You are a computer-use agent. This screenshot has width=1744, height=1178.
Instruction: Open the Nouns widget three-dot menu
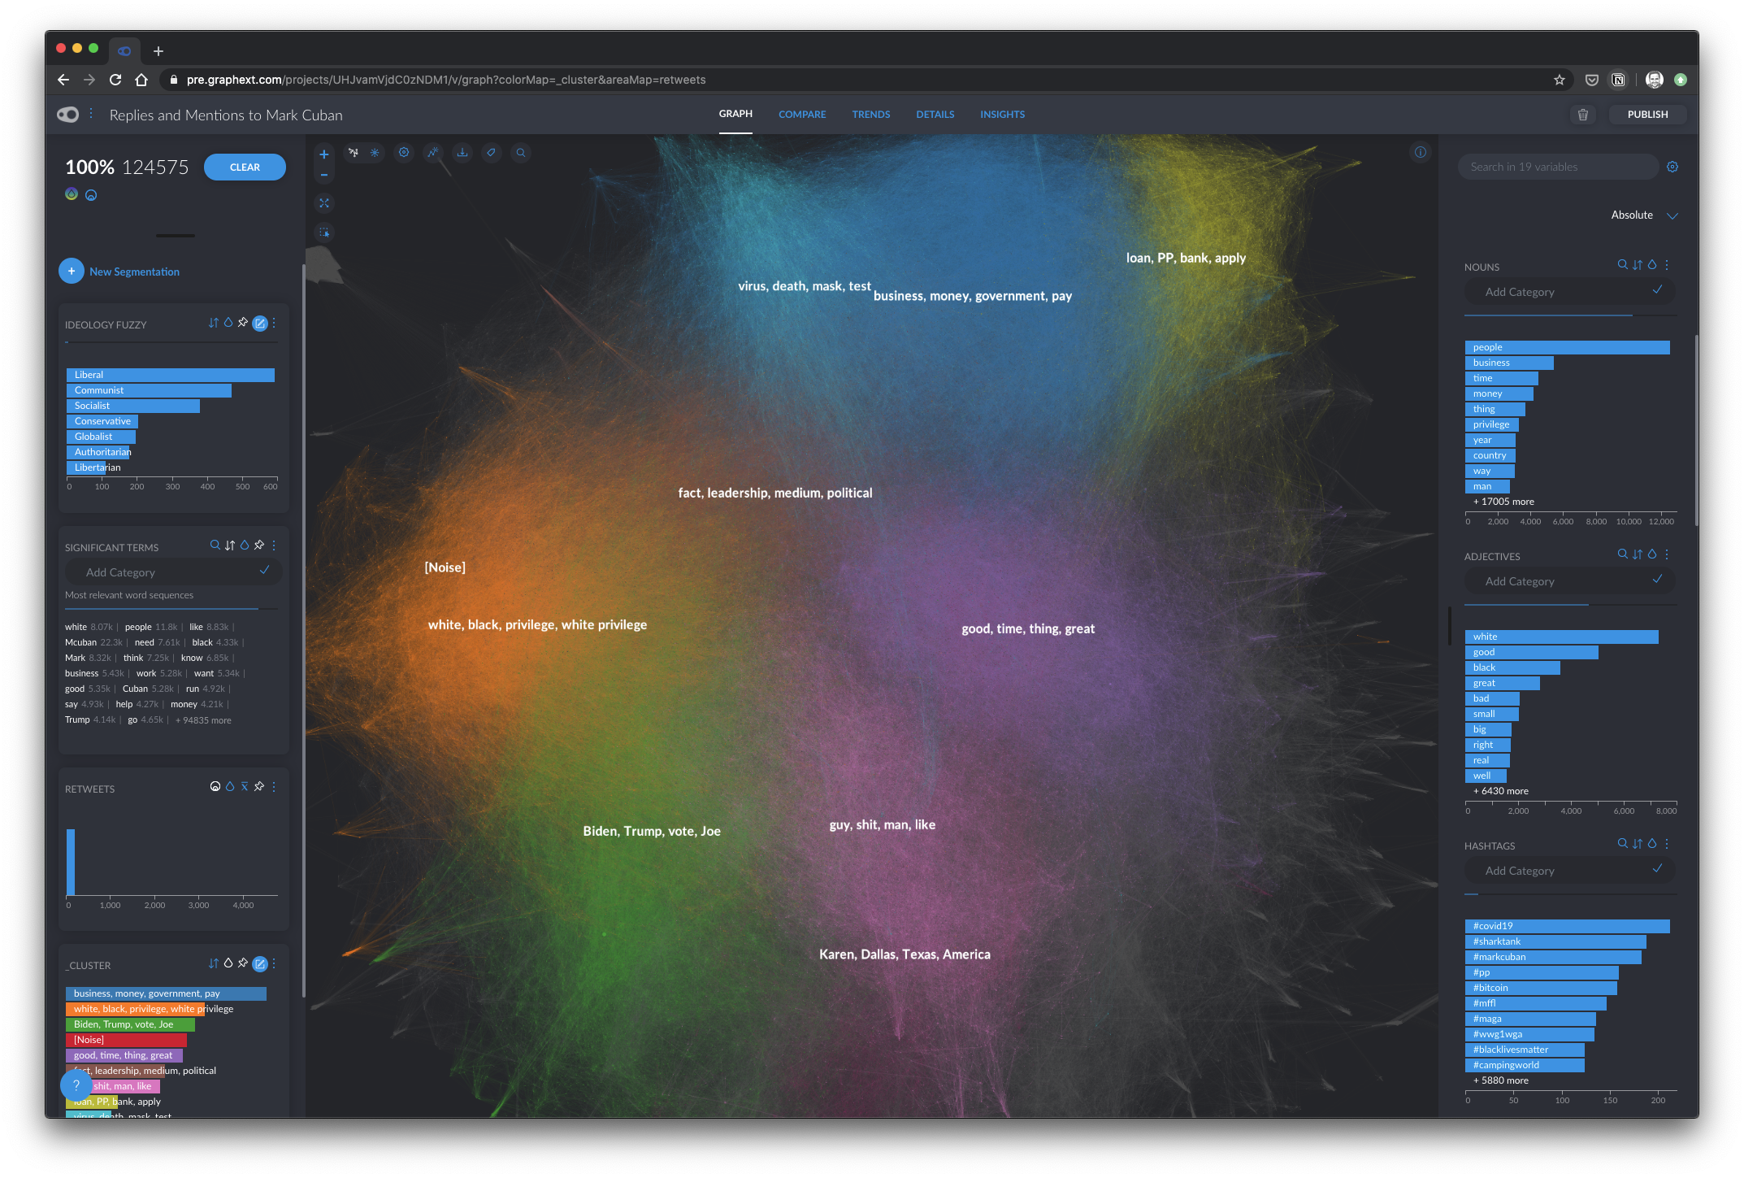(x=1667, y=265)
